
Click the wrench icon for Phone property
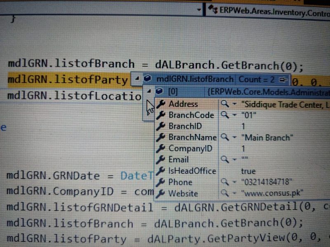161,182
